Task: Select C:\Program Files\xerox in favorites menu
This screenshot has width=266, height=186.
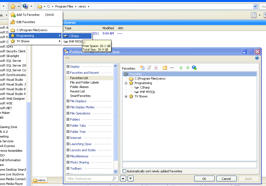Action: [x=36, y=30]
